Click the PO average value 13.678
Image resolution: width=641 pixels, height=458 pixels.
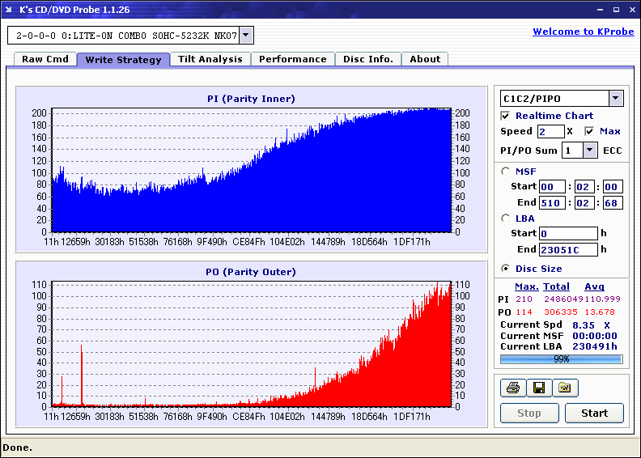(x=599, y=312)
